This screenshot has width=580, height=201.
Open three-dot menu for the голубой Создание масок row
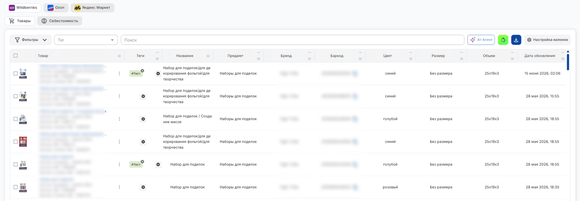click(x=119, y=119)
